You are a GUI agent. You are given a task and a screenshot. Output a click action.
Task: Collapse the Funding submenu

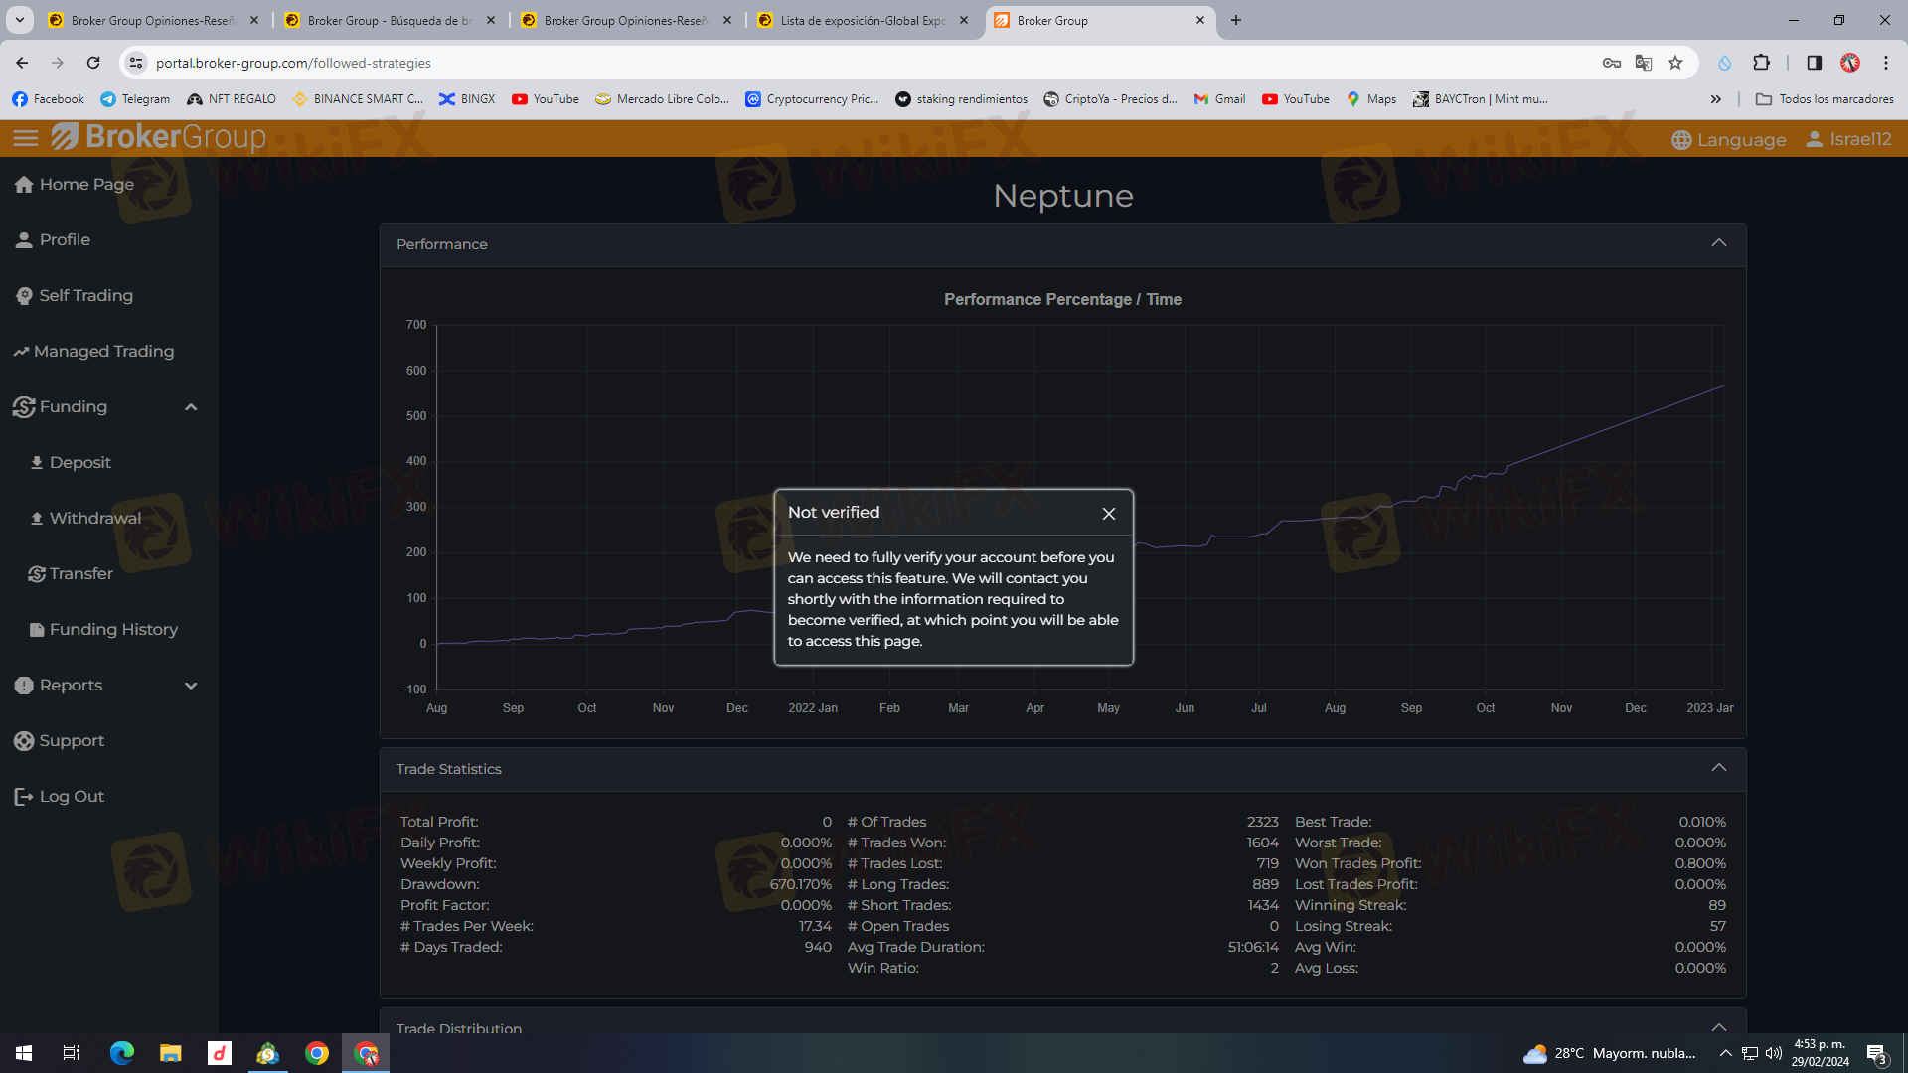[x=191, y=407]
